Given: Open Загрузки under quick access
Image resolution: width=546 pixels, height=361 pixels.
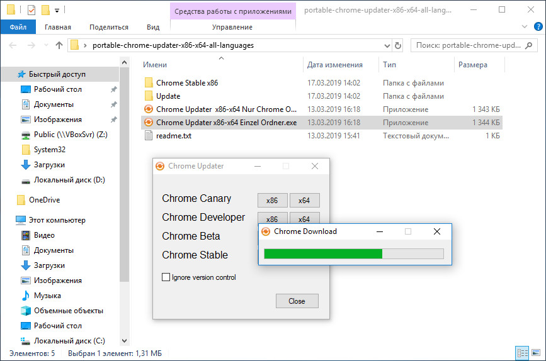Looking at the screenshot, I should [49, 165].
